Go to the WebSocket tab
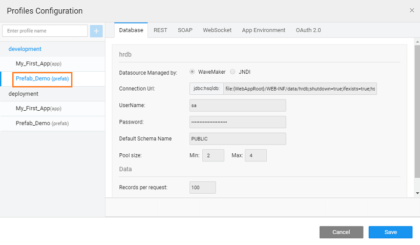 click(217, 30)
